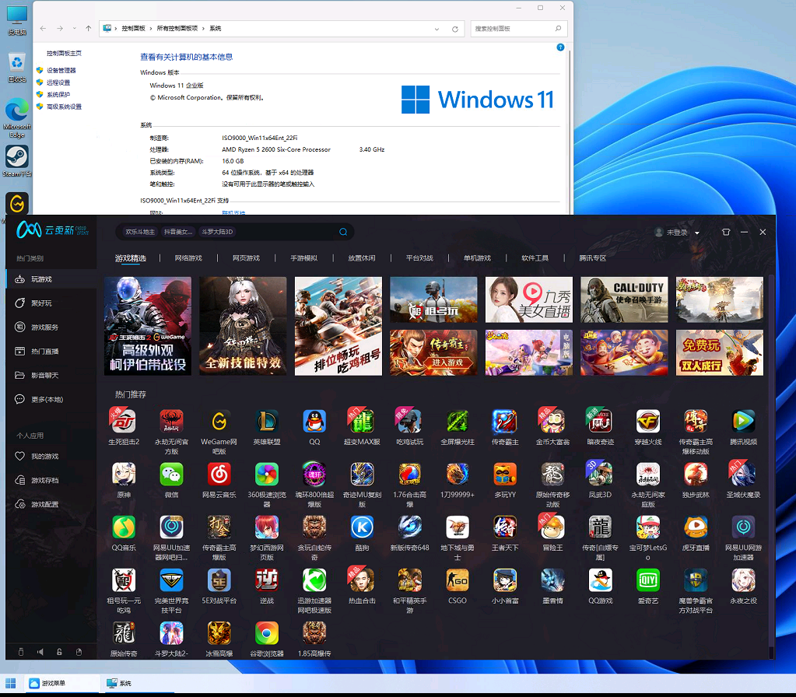This screenshot has width=796, height=697.
Task: Open recent locations dropdown in Control Panel
Action: pos(74,29)
